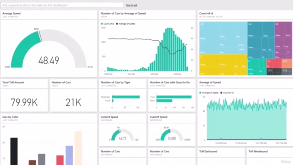293x165 pixels.
Task: Open the Toll Westbound tile
Action: click(x=270, y=157)
